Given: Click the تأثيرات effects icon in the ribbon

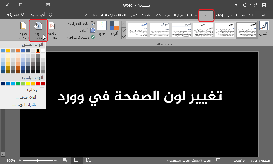Looking at the screenshot, I should click(93, 30).
